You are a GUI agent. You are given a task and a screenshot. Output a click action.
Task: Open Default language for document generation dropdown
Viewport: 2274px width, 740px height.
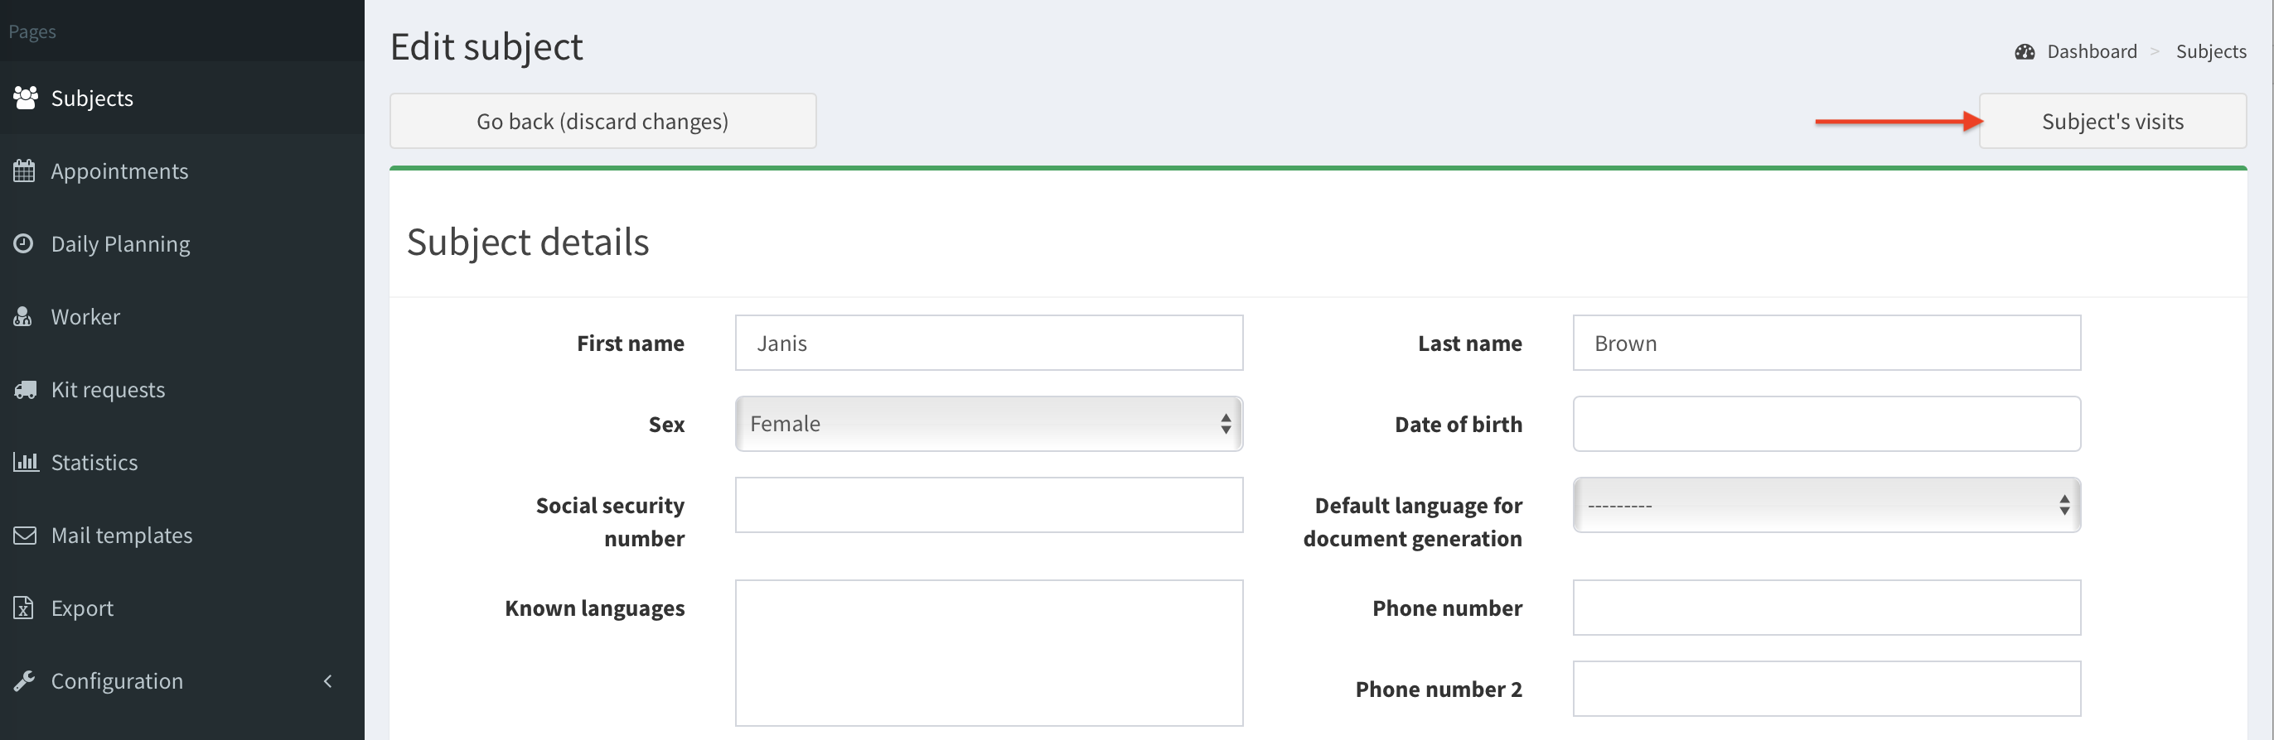point(1826,506)
